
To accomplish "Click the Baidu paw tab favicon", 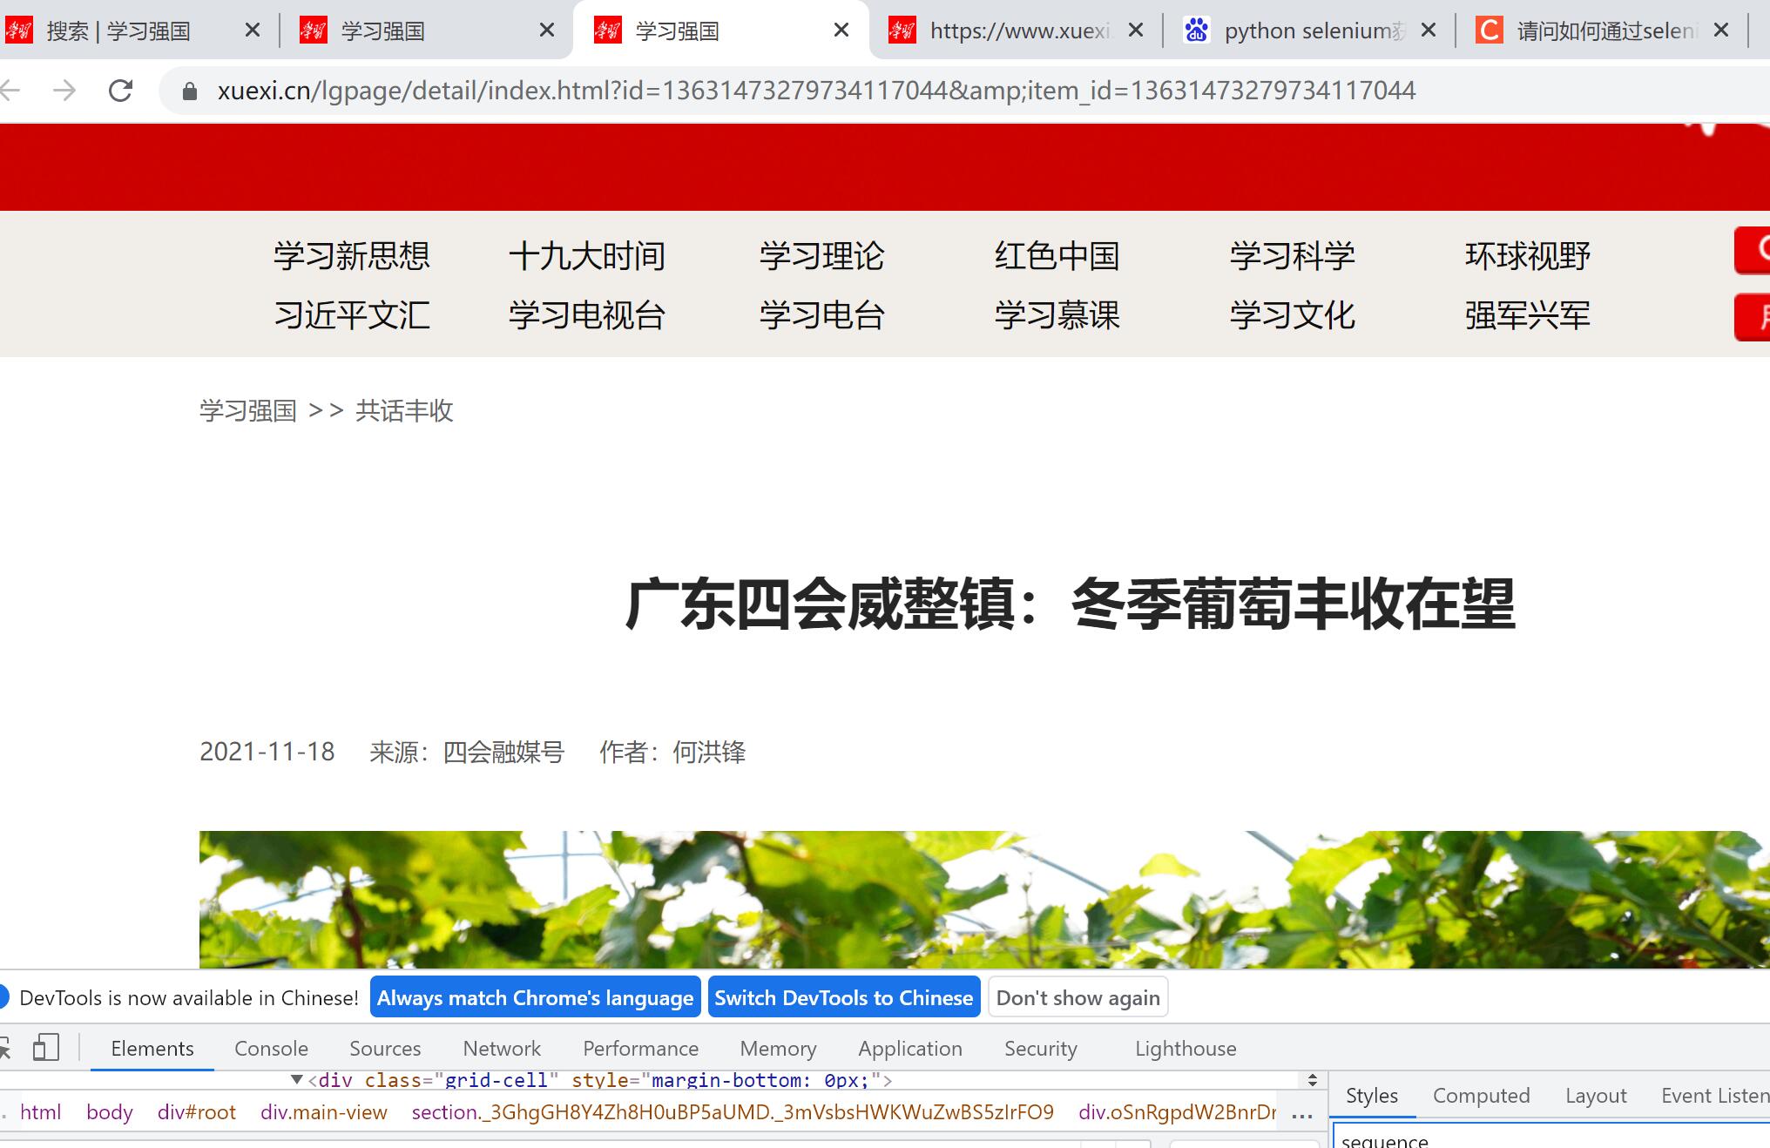I will 1197,30.
